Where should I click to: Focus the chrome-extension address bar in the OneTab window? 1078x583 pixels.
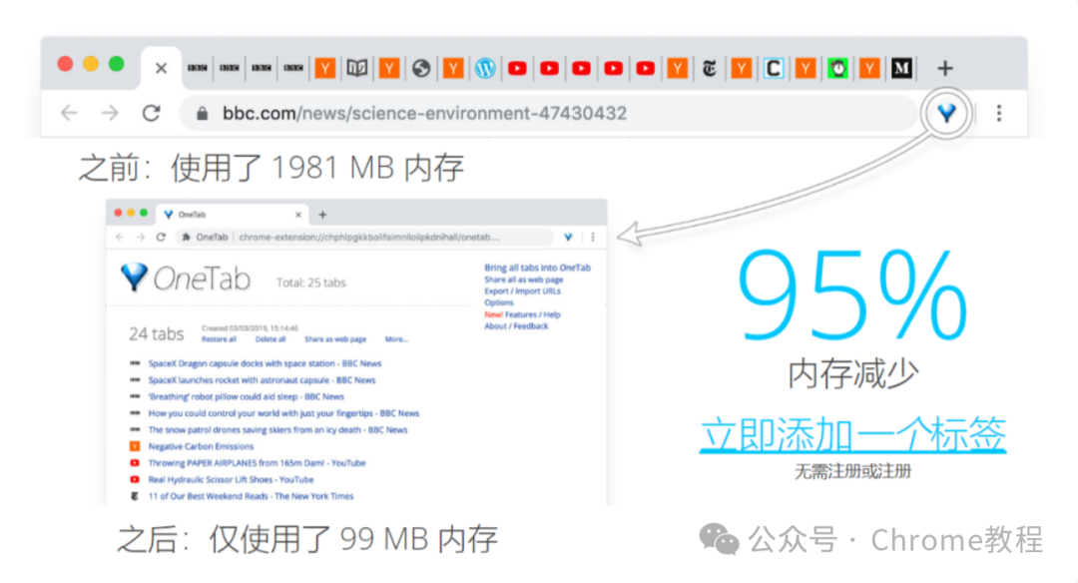[364, 238]
